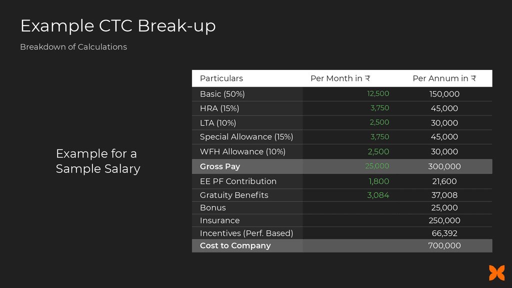Select the "Particulars" column header
This screenshot has height=288, width=512.
coord(221,78)
